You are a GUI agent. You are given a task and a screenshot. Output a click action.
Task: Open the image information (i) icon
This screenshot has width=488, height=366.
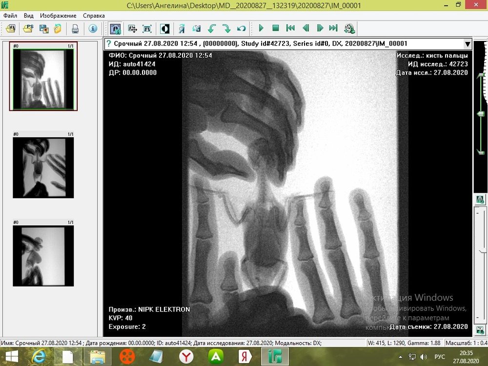[x=93, y=29]
